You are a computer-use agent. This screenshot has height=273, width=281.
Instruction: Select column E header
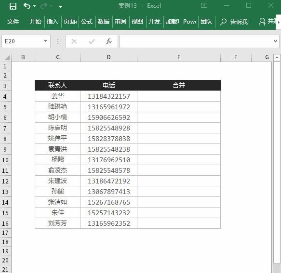[179, 57]
